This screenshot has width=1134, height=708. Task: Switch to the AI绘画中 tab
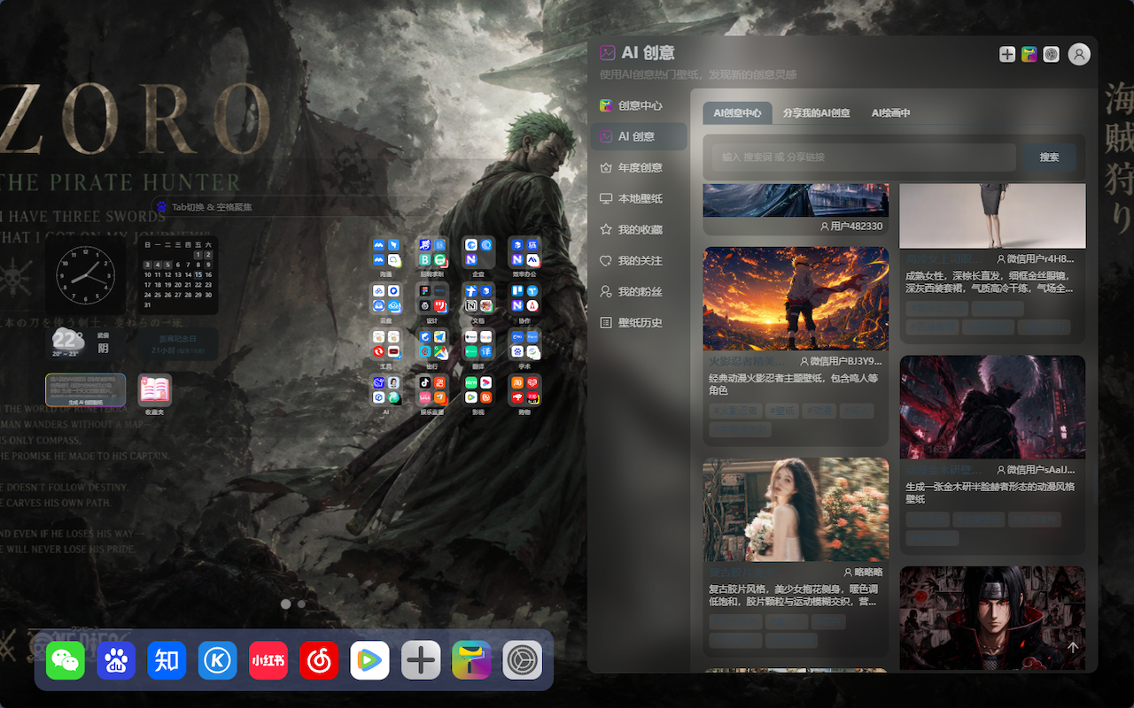coord(890,113)
